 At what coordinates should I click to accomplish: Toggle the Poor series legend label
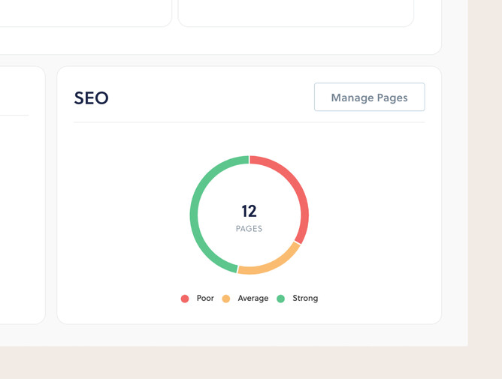tap(205, 298)
